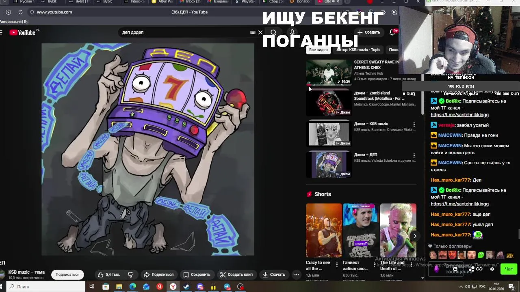Create a clip with Создать клип
The image size is (520, 292).
236,275
